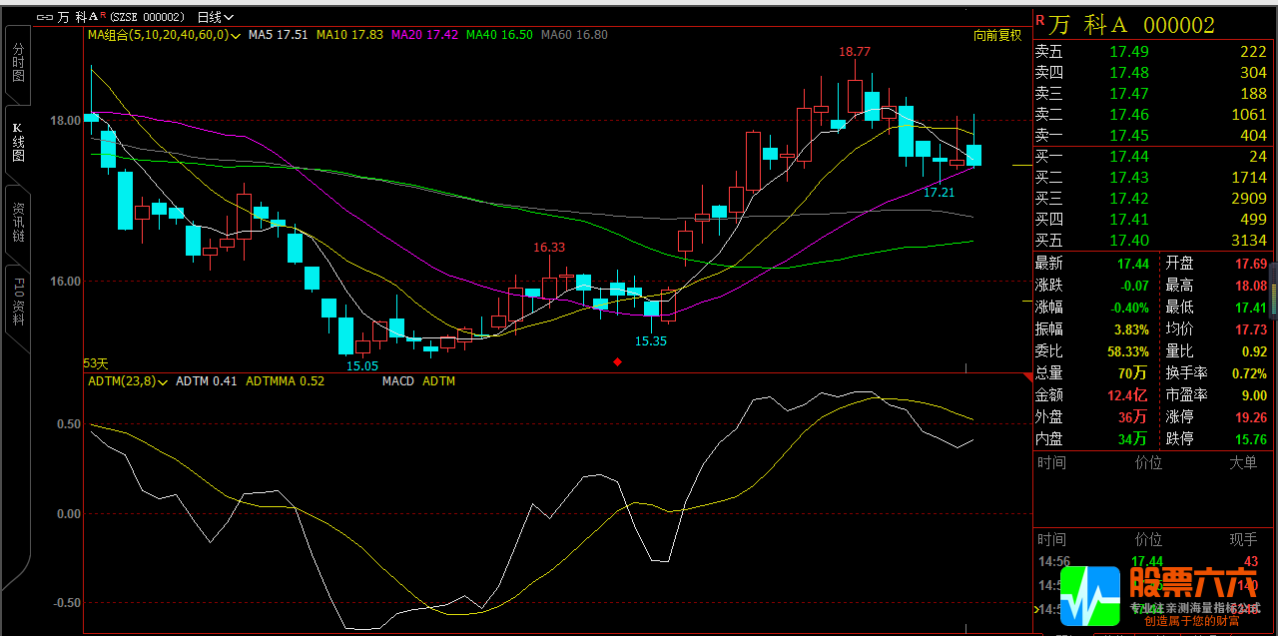1278x636 pixels.
Task: Open the 日线 period dropdown
Action: (x=215, y=17)
